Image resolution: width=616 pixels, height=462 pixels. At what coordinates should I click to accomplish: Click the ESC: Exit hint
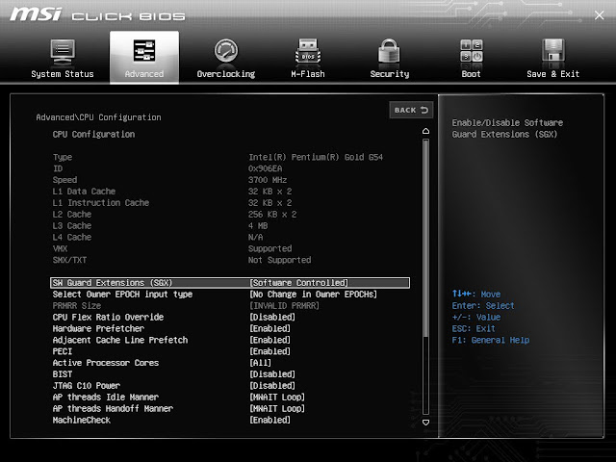point(474,328)
